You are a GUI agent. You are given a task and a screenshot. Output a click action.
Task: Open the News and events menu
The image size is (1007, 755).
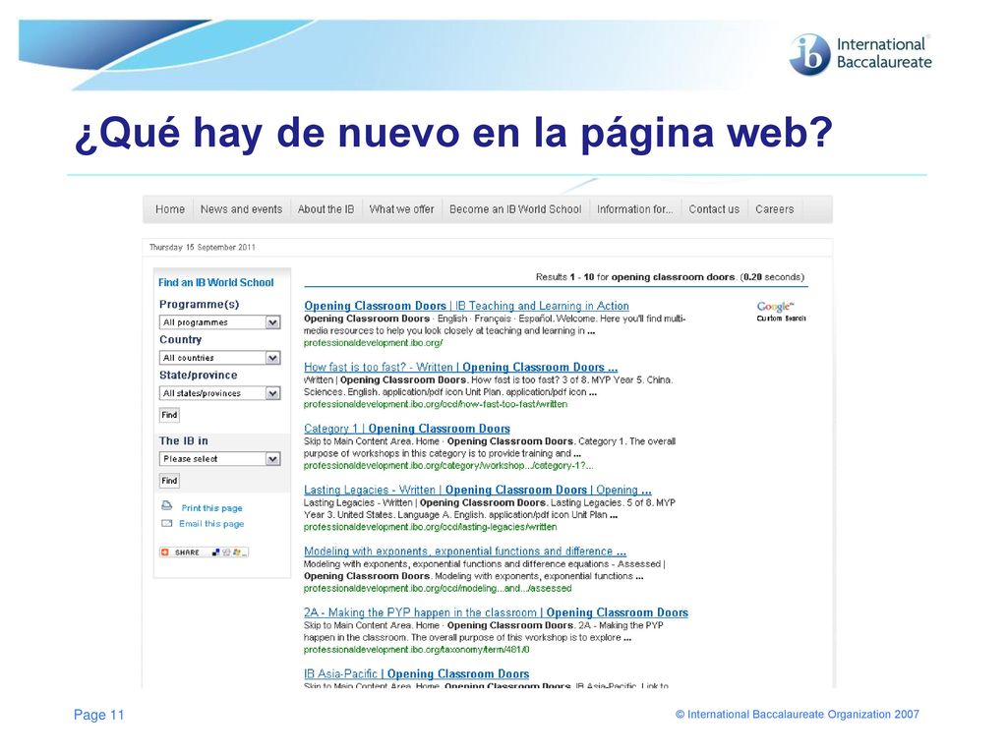point(242,209)
